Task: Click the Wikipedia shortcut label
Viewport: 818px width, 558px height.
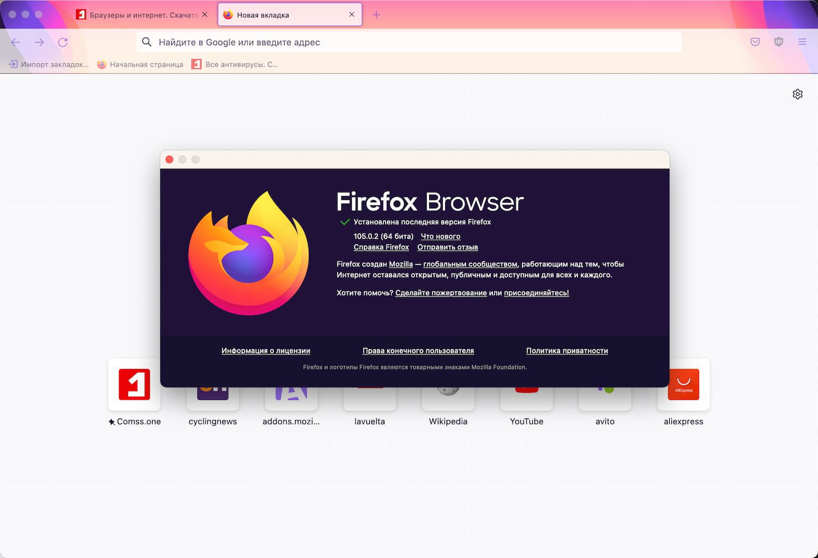Action: [448, 421]
